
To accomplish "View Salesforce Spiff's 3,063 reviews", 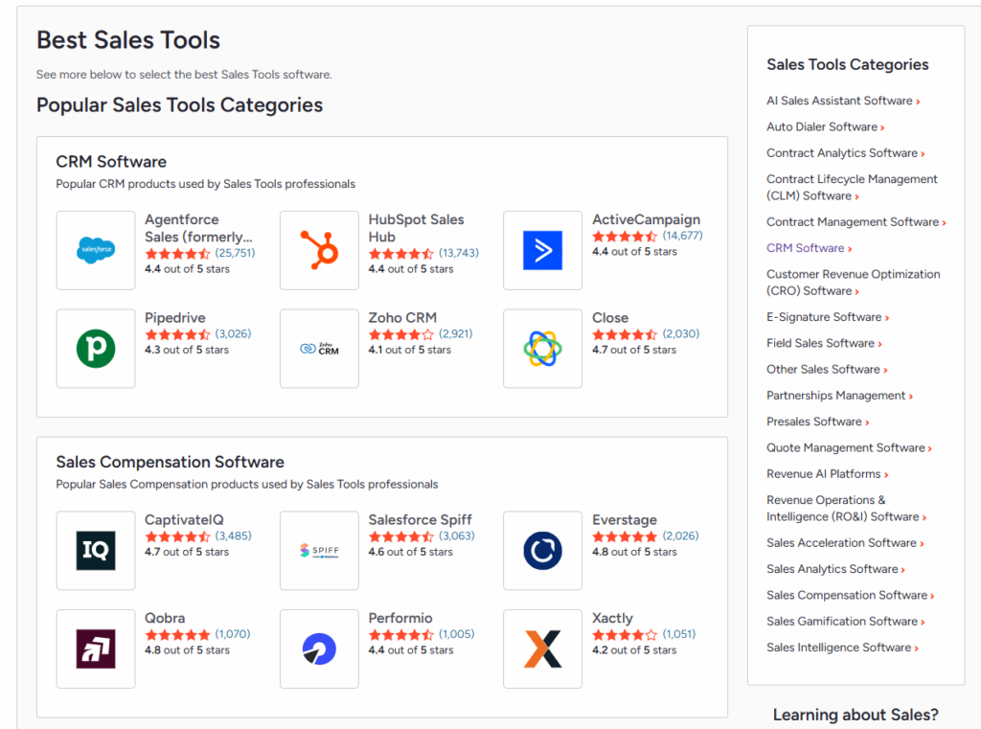I will pos(457,536).
